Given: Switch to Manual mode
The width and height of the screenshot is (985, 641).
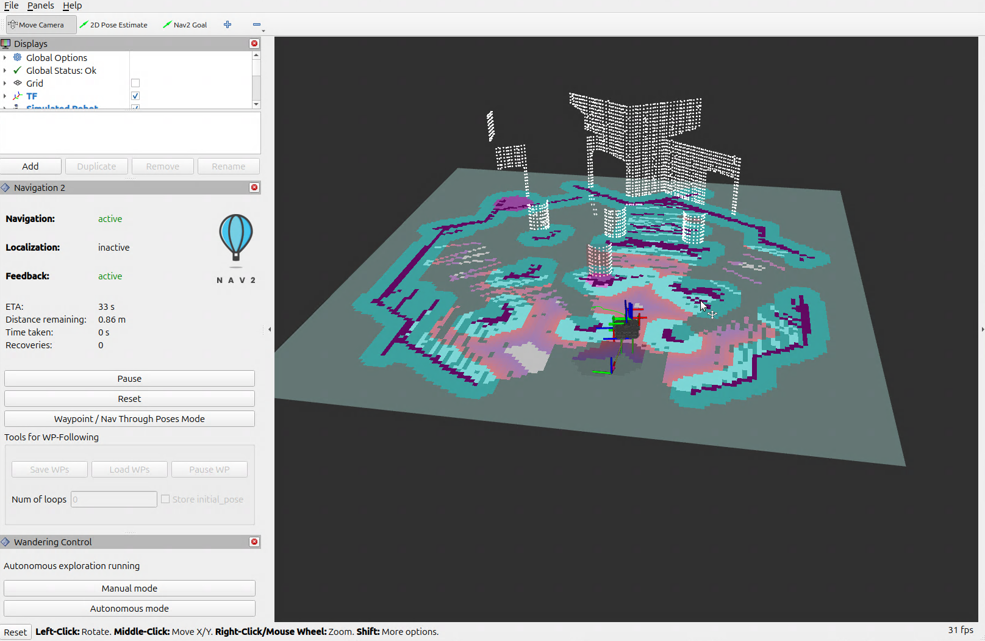Looking at the screenshot, I should [129, 588].
